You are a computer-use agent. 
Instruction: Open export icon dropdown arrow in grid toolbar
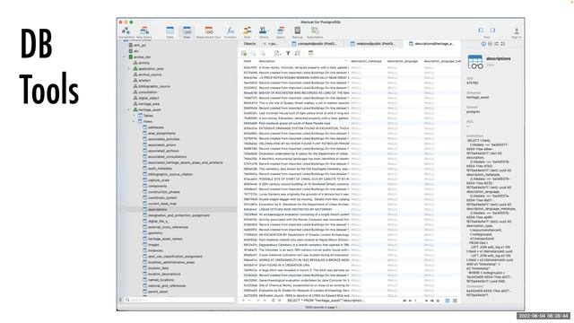(281, 54)
